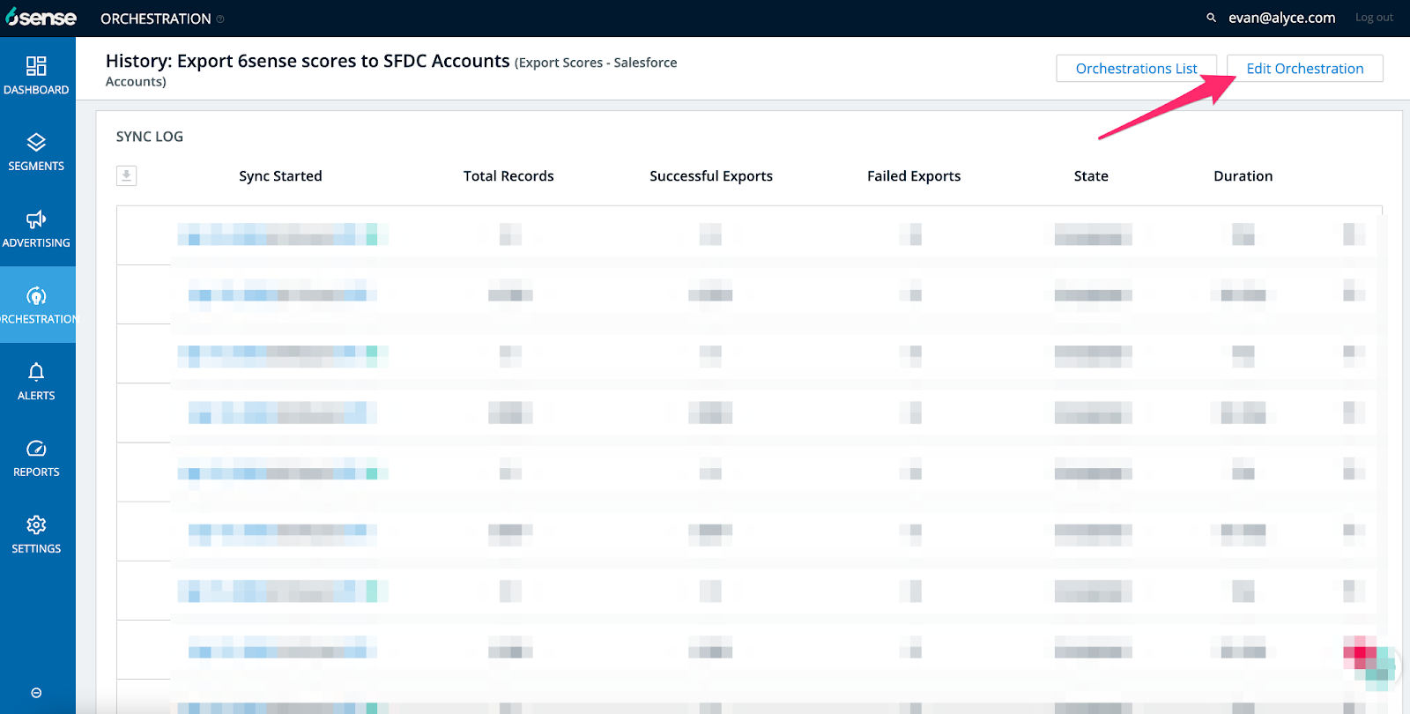The height and width of the screenshot is (714, 1410).
Task: Open the Dashboard section in sidebar
Action: coord(36,75)
